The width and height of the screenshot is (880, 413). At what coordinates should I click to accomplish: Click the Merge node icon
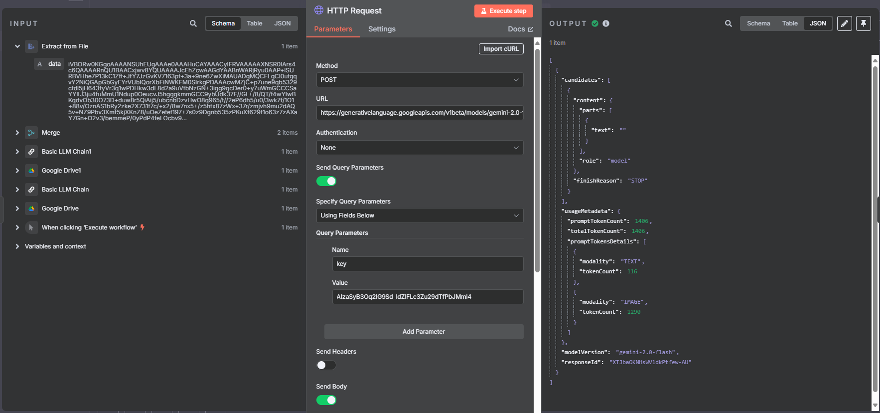[x=31, y=133]
